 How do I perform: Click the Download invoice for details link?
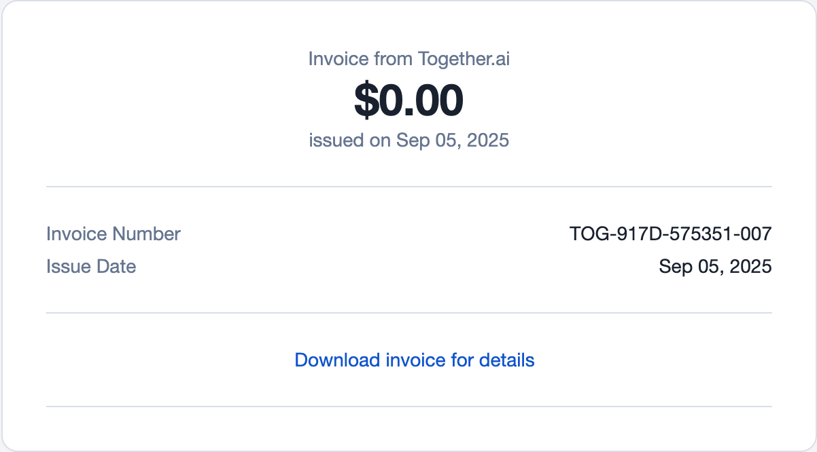415,360
